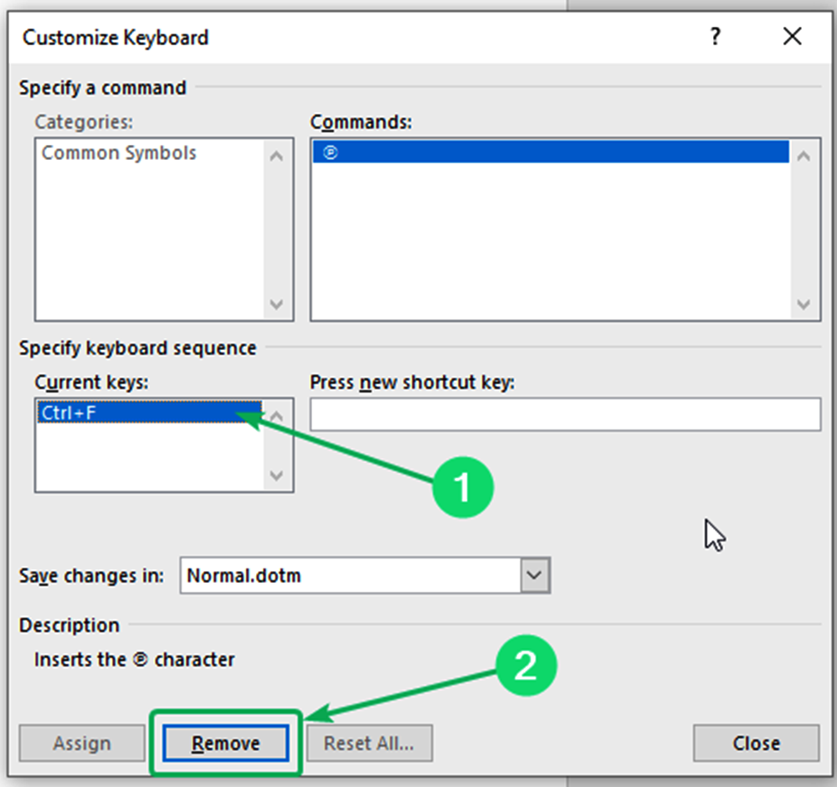Click the down arrow of Current keys scrollbar

pos(276,476)
